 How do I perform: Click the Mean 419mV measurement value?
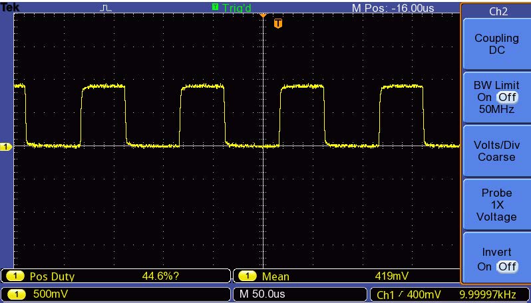(392, 276)
